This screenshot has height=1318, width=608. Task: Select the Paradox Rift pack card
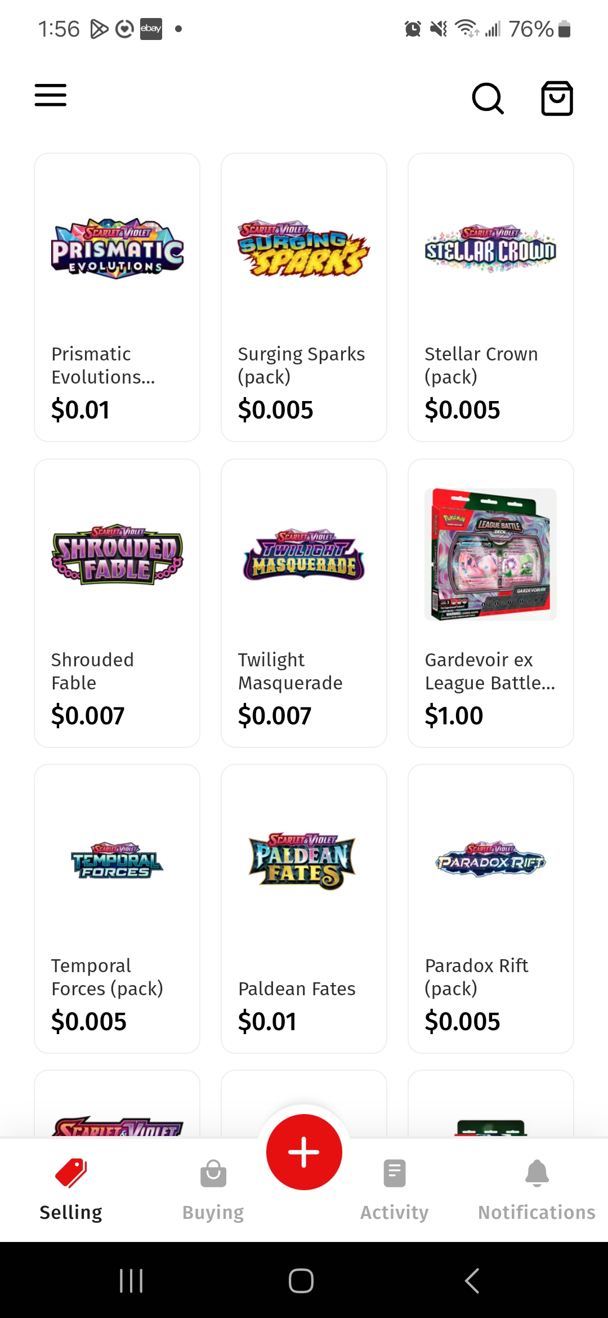pos(490,909)
